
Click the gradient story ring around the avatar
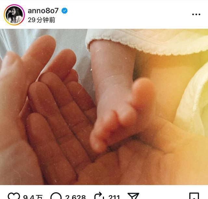(14, 15)
